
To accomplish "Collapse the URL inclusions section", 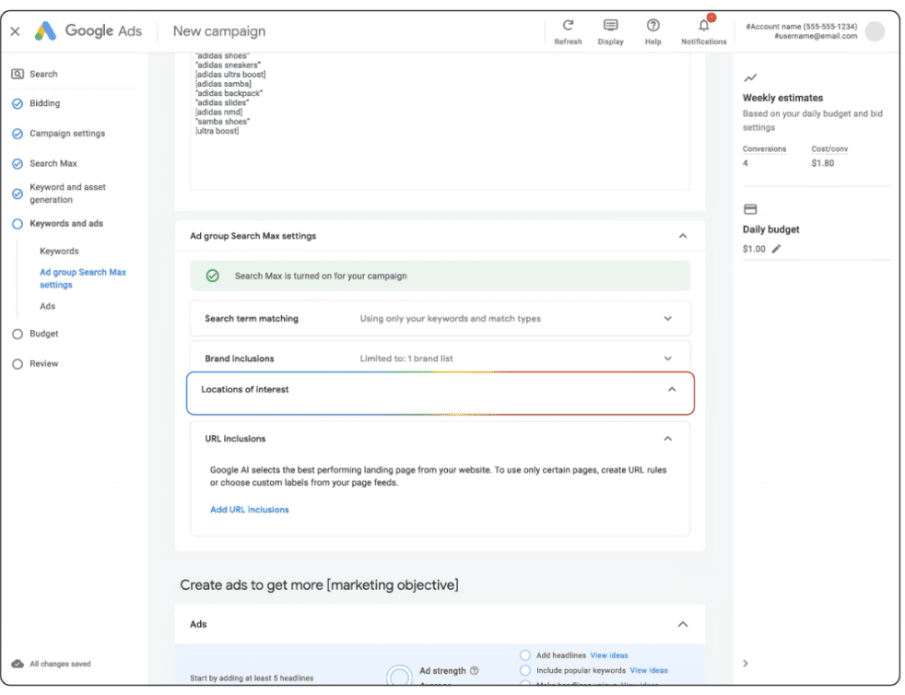I will coord(668,439).
